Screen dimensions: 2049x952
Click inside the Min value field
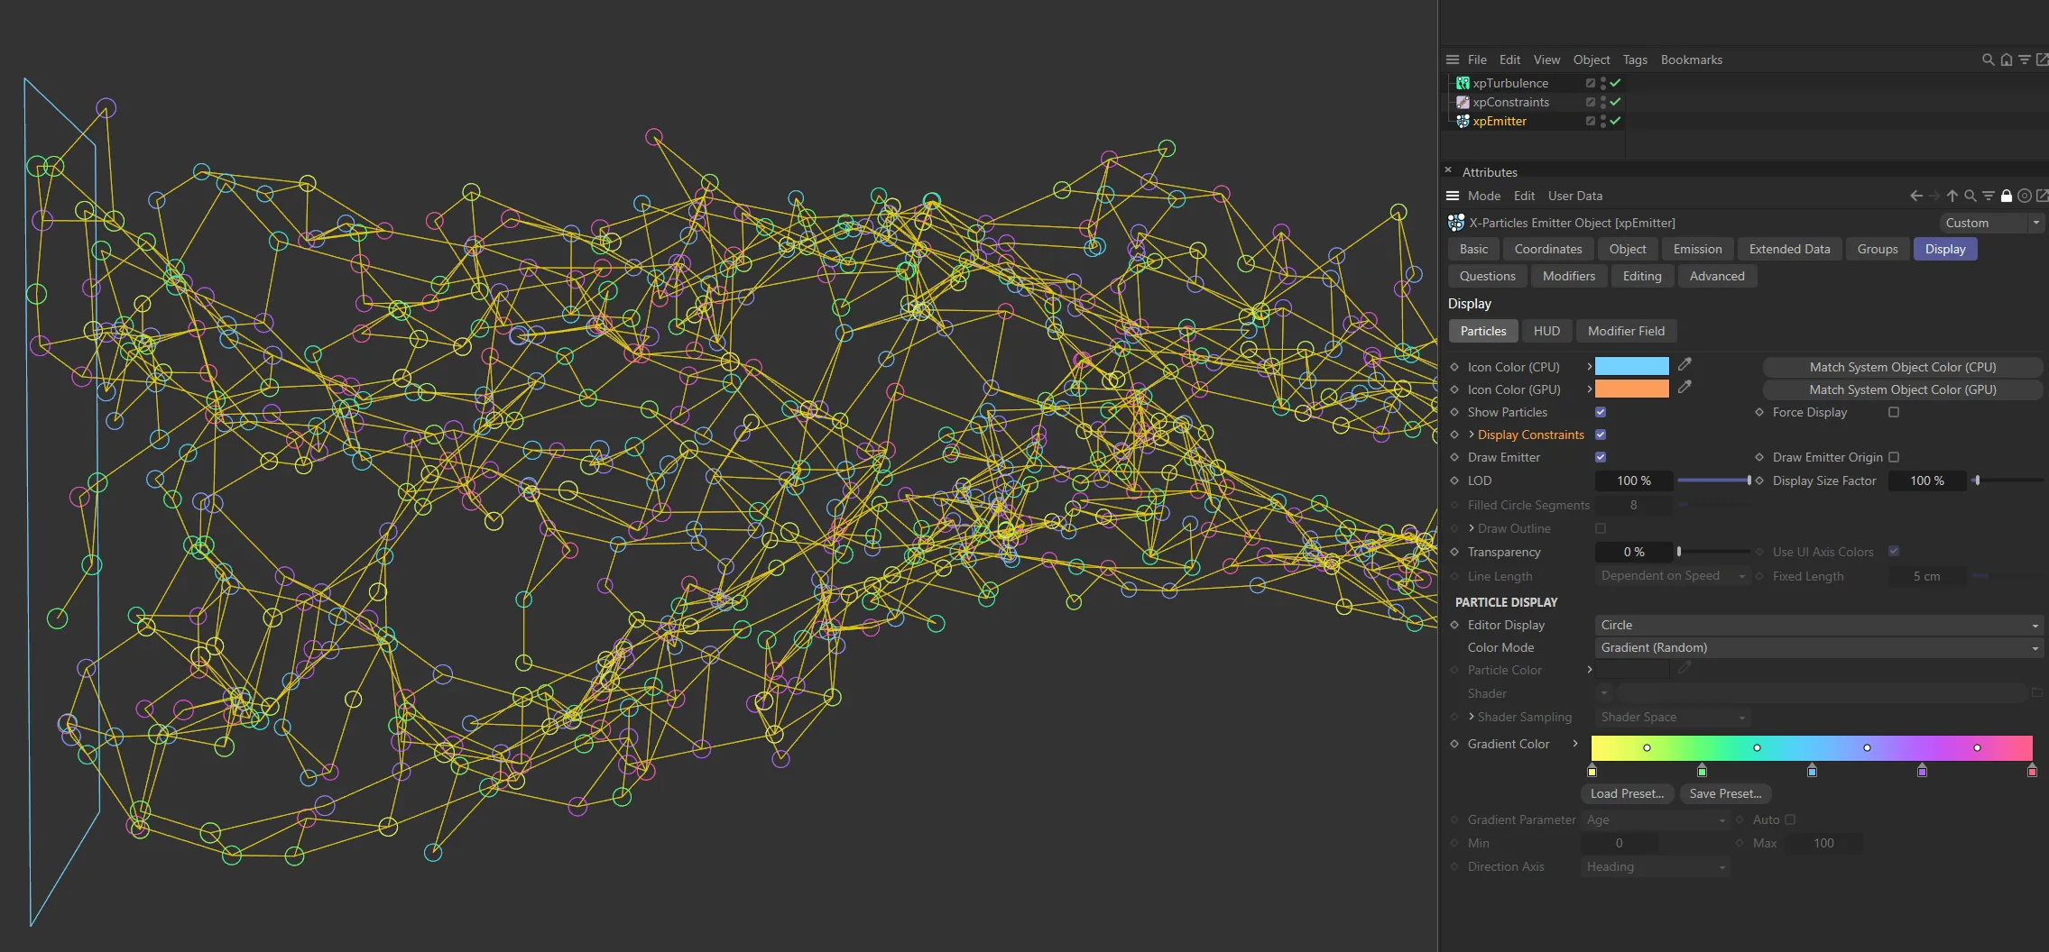[x=1620, y=843]
